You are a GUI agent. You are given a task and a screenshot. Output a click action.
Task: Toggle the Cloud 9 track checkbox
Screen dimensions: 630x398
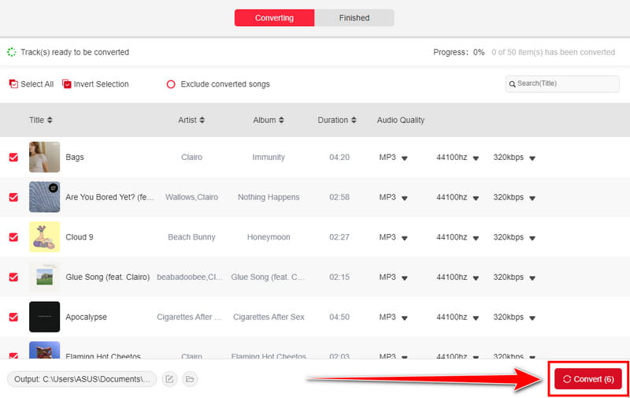tap(13, 237)
